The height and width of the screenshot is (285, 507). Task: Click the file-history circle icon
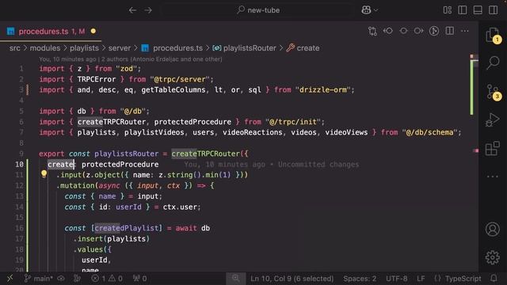(x=403, y=31)
